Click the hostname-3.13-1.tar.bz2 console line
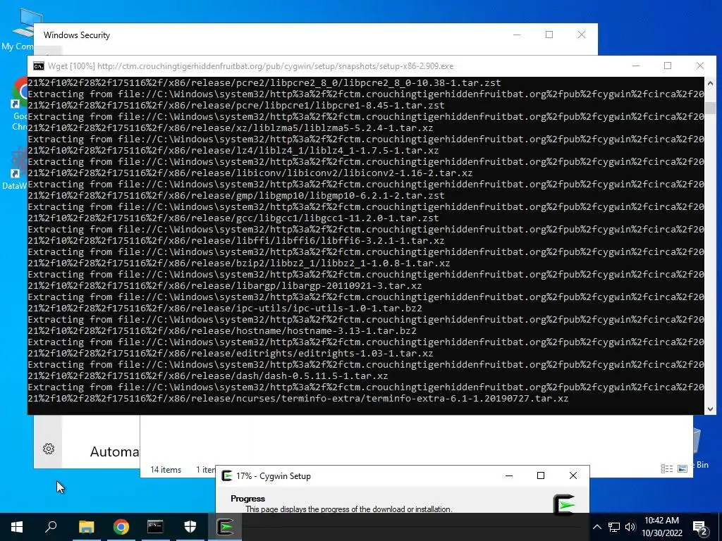 tap(222, 331)
